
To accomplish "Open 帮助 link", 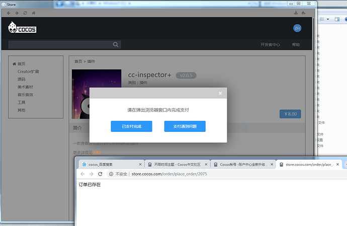I will pos(296,44).
